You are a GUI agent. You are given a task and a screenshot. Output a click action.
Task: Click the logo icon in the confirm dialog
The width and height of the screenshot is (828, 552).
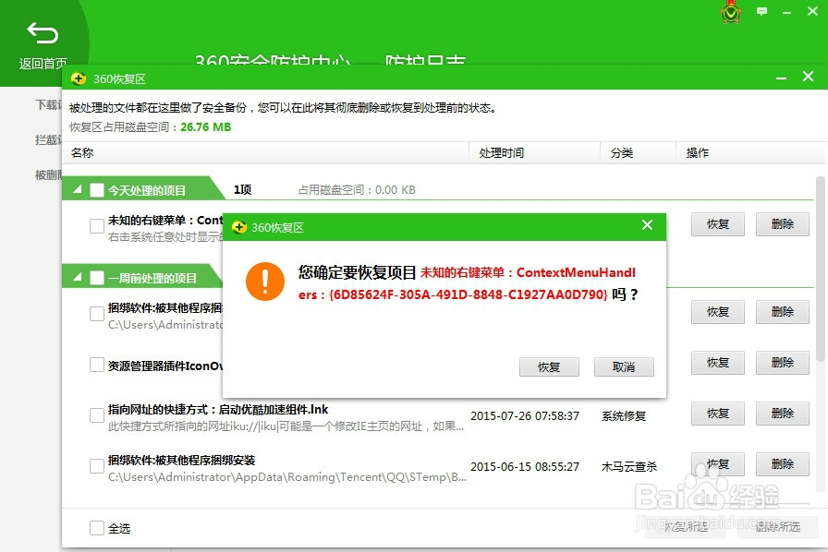[x=239, y=227]
